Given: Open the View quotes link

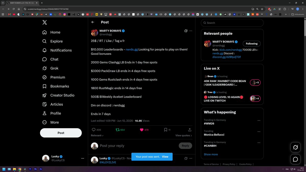Looking at the screenshot, I should tap(184, 136).
